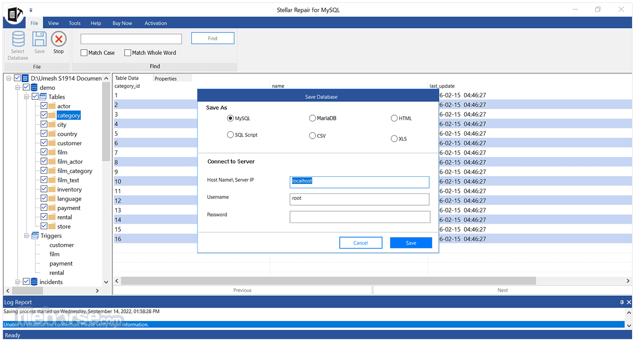Uncheck the actor table checkbox
The image size is (635, 342).
(x=44, y=106)
